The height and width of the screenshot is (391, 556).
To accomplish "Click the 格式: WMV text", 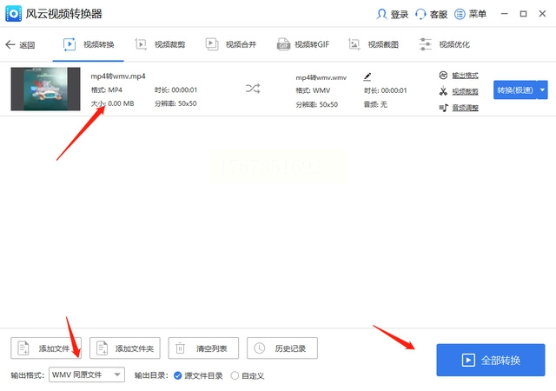I will click(x=313, y=91).
